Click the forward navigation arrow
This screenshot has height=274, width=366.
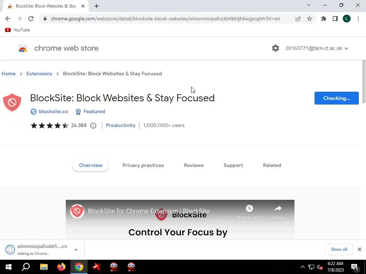tap(19, 19)
